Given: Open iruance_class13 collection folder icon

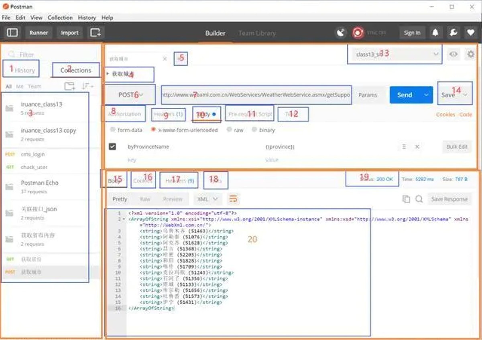Looking at the screenshot, I should pos(10,108).
